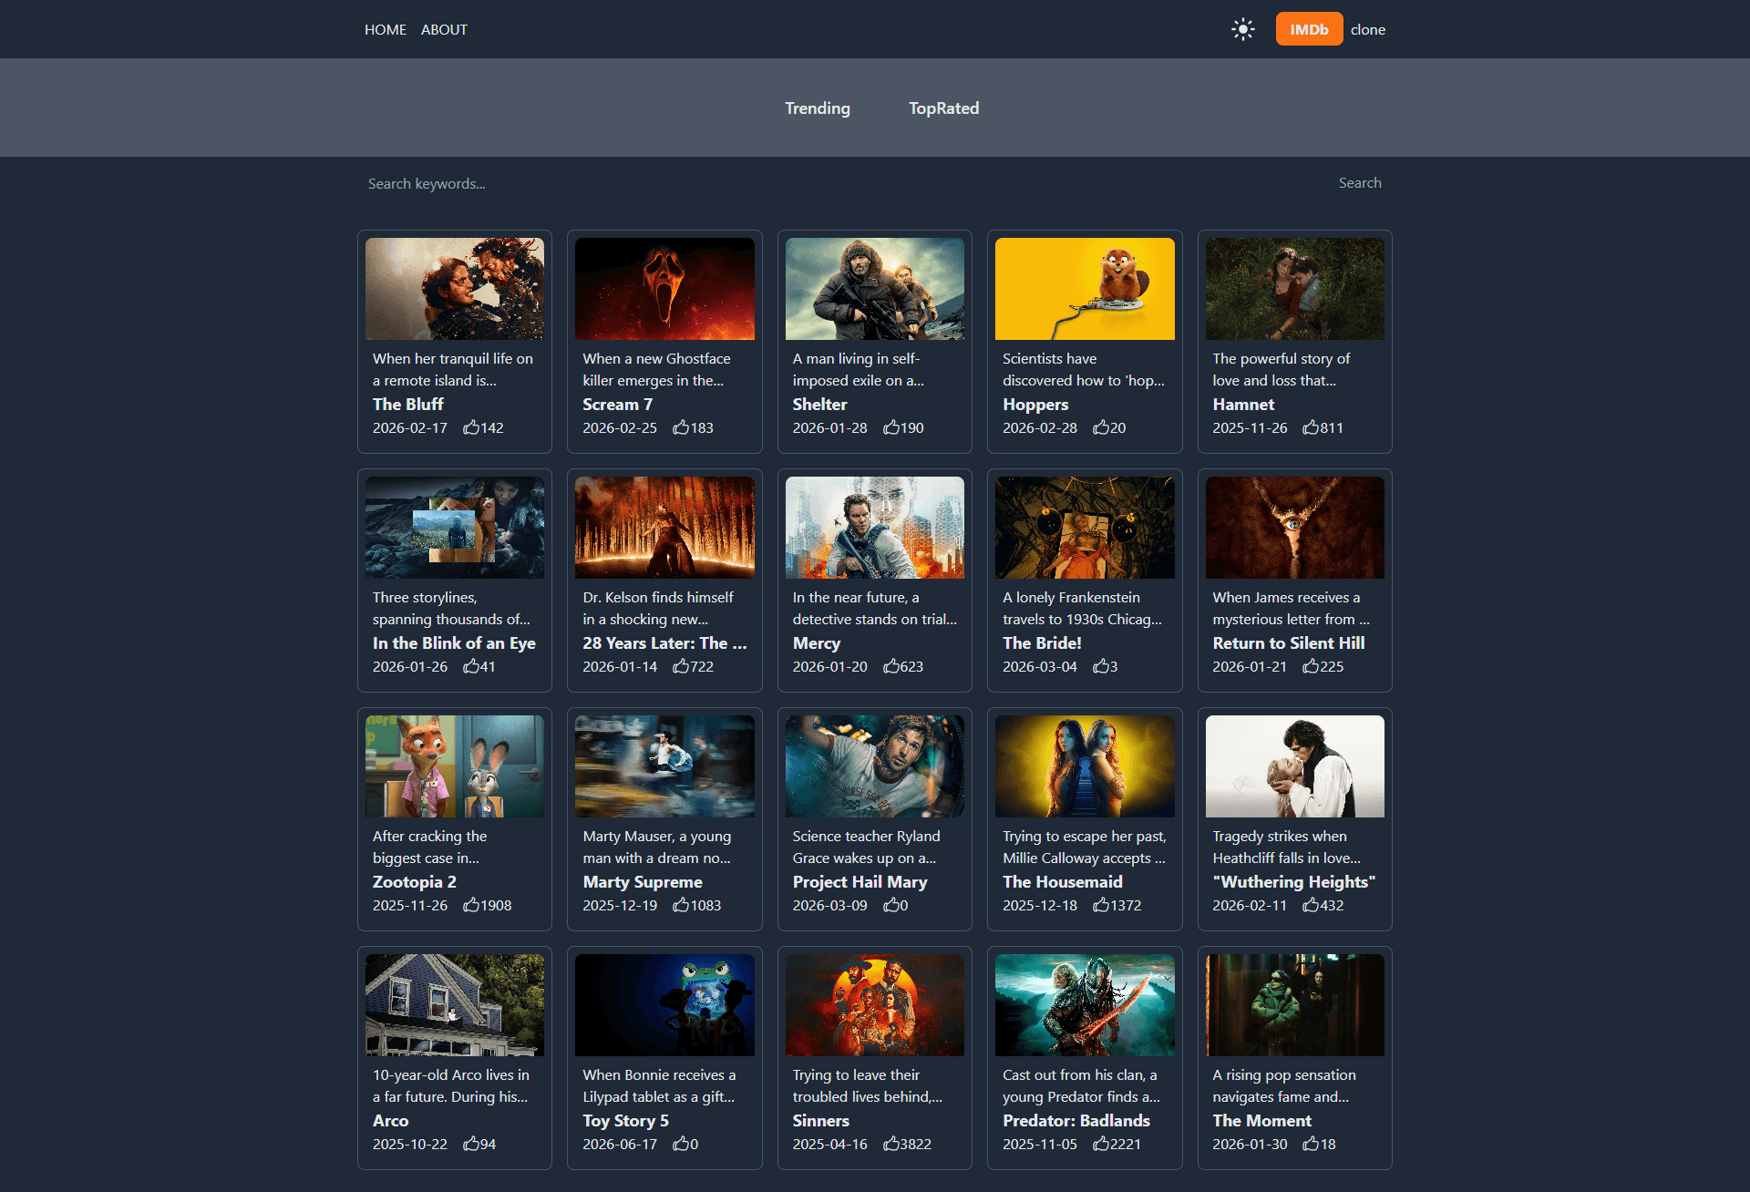Like the Return to Silent Hill card

tap(1310, 666)
